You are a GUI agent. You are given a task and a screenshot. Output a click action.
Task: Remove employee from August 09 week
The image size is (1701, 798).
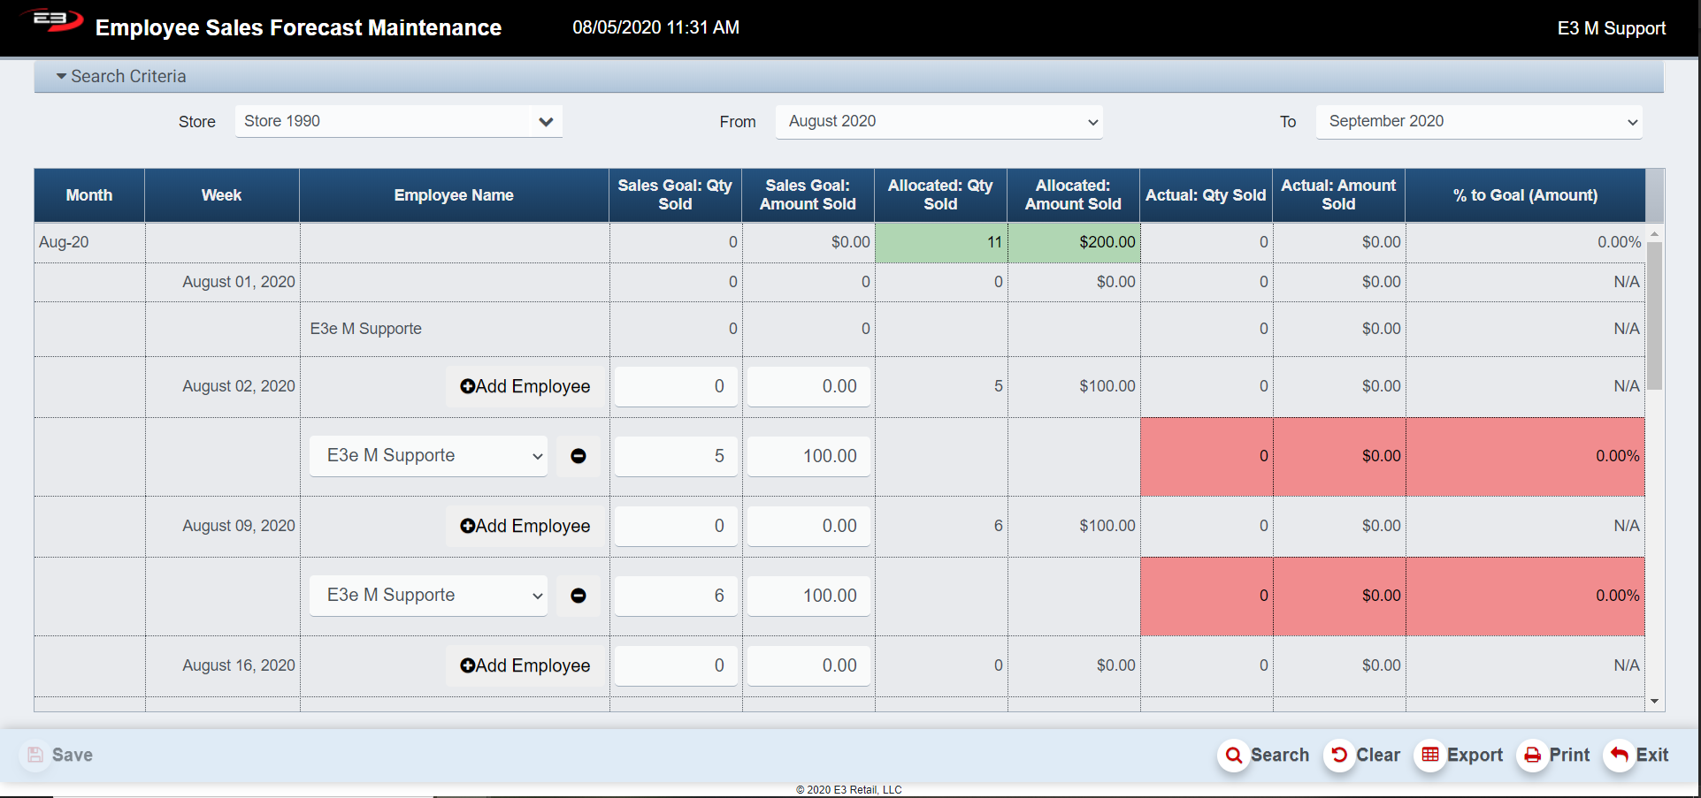578,596
